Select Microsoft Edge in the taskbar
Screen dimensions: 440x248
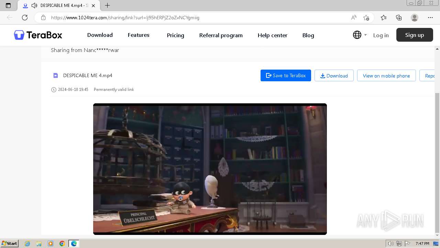click(x=74, y=244)
